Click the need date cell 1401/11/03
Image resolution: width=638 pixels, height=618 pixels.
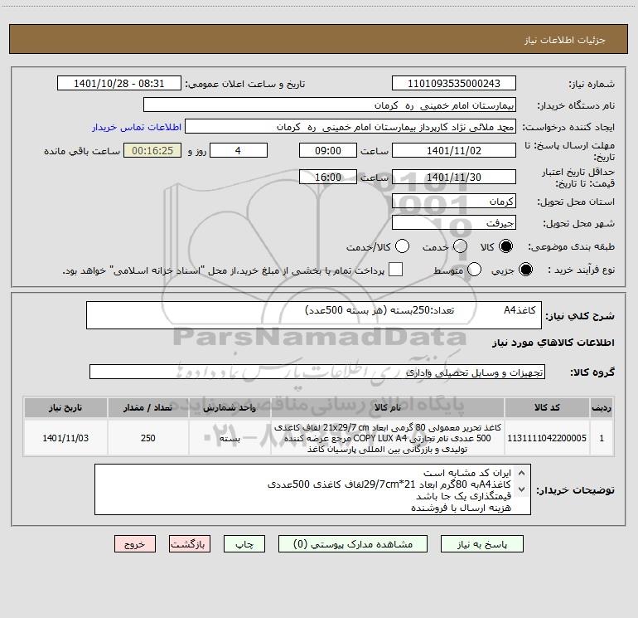tap(65, 438)
